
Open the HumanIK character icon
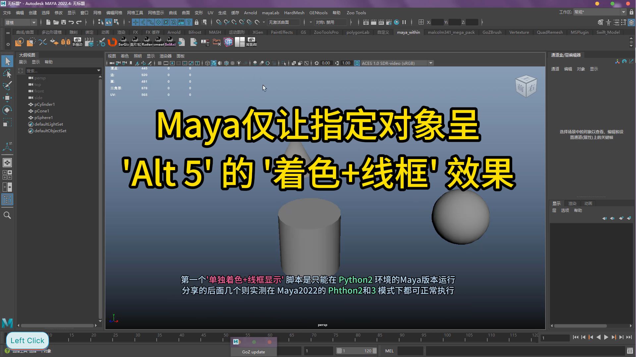[x=609, y=22]
